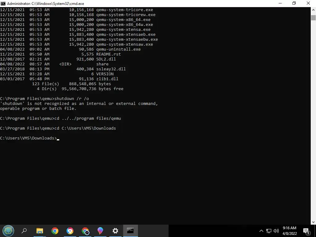This screenshot has width=316, height=237.
Task: Click the cd C:\Users\VM5\Downloads command
Action: coord(85,128)
